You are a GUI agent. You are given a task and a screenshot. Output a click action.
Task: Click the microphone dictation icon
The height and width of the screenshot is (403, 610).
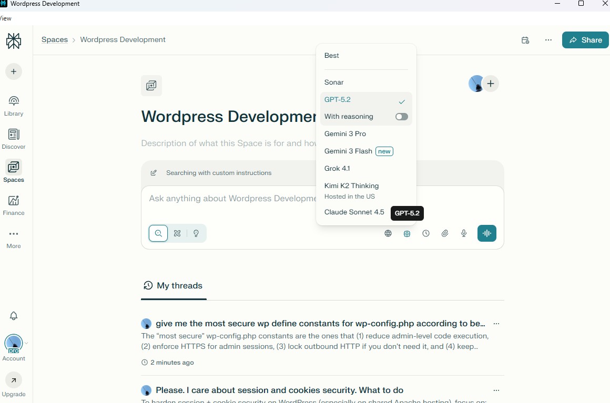point(464,233)
